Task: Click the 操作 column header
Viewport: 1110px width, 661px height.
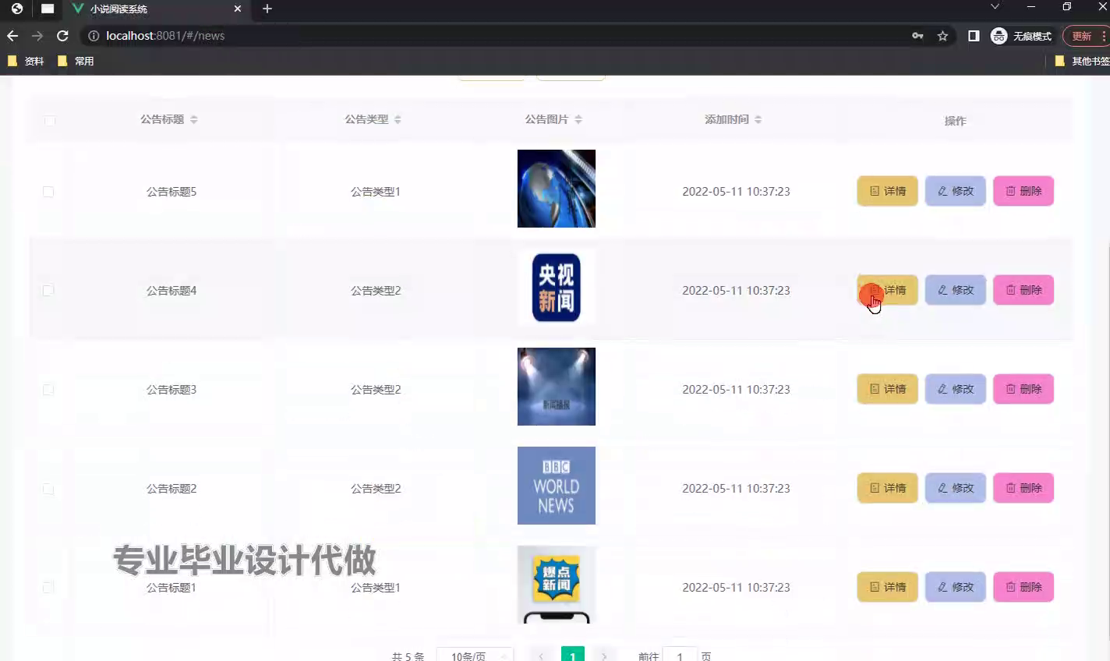Action: click(955, 121)
